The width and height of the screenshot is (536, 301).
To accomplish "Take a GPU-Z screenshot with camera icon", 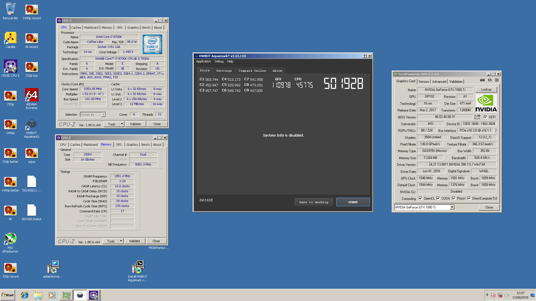I will point(482,80).
